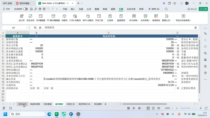The width and height of the screenshot is (210, 118).
Task: Select column C header
Action: [x=109, y=33]
